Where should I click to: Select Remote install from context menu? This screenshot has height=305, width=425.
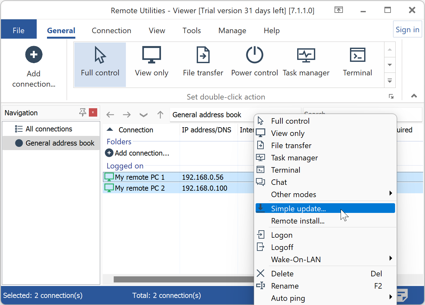298,221
